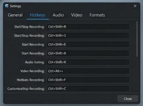Open the Formats tab

tap(97, 15)
